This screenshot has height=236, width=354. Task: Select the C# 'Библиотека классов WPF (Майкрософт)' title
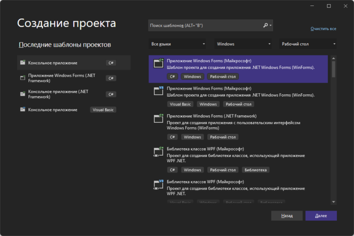(x=205, y=149)
